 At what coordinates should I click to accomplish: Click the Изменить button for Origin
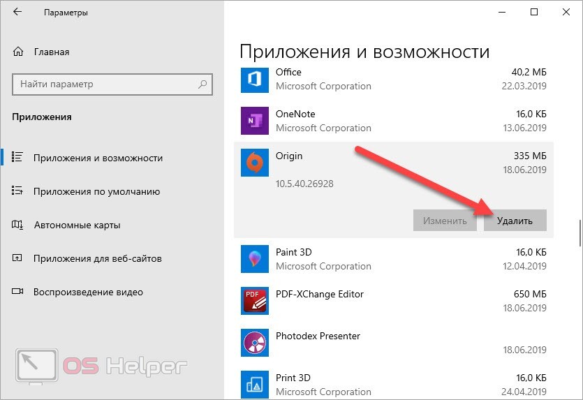click(445, 221)
